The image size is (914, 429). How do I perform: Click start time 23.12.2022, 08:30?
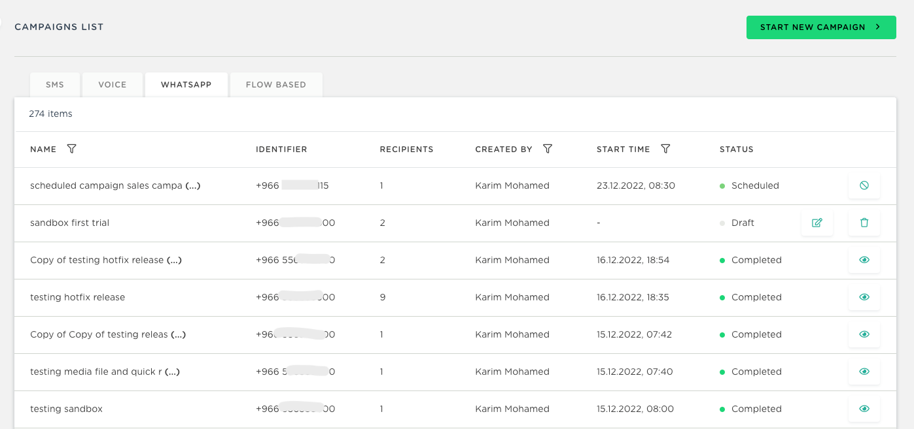(x=636, y=185)
